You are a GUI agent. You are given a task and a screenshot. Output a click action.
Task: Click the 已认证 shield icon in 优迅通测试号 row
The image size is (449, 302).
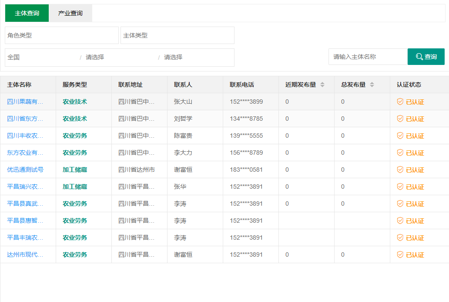[x=400, y=170]
